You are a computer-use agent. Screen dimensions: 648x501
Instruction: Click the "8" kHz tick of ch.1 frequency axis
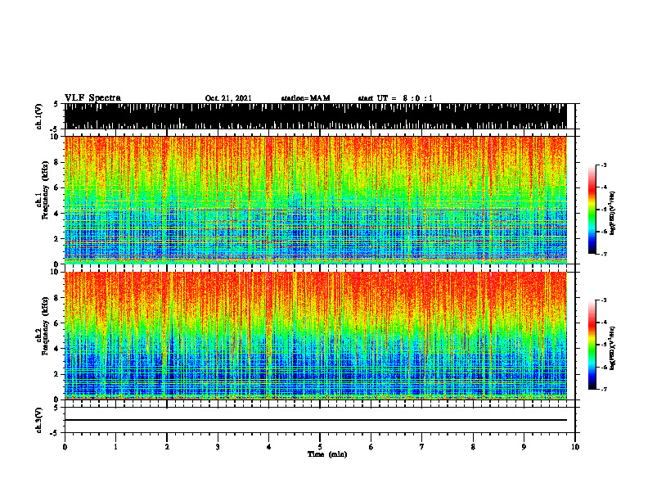[x=57, y=162]
